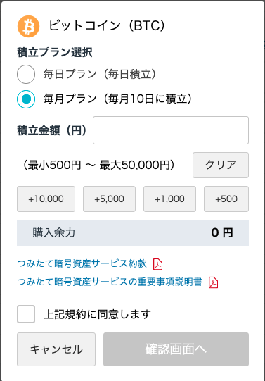Click the キャンセル button
265x381 pixels.
pos(56,349)
